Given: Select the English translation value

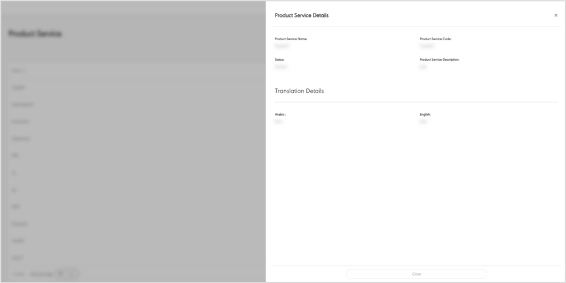Looking at the screenshot, I should click(x=423, y=121).
